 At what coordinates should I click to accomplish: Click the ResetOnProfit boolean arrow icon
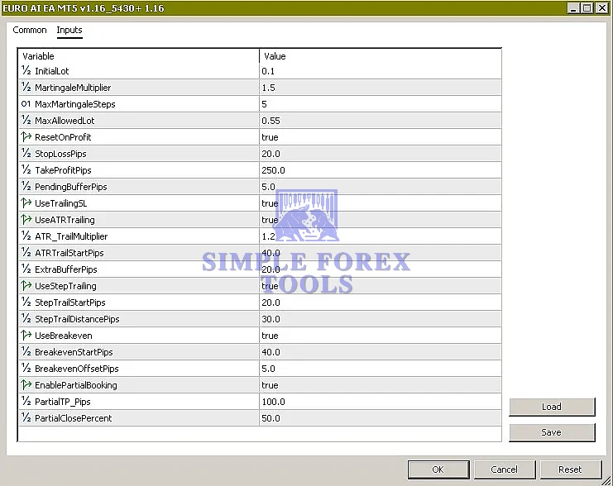click(x=26, y=137)
